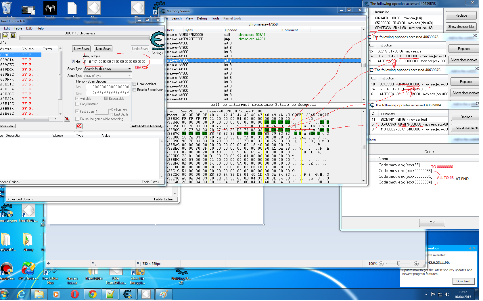
Task: Show hidden icons in system tray
Action: coord(426,294)
